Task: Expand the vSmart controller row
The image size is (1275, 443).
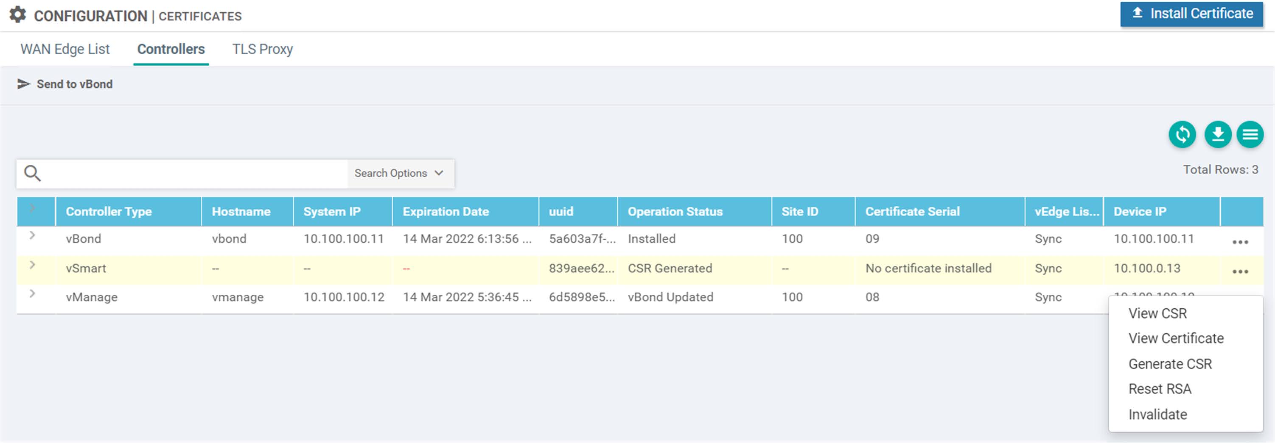Action: (x=33, y=265)
